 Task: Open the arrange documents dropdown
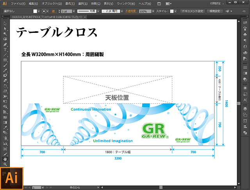click(168, 4)
